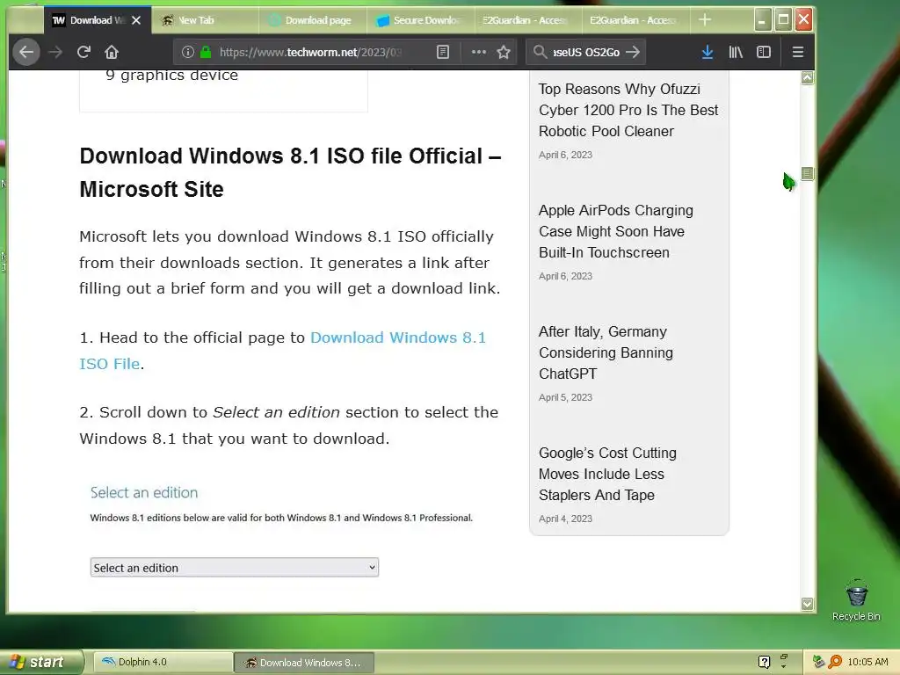Viewport: 900px width, 675px height.
Task: Click the search box containing OS2Go
Action: pos(585,52)
